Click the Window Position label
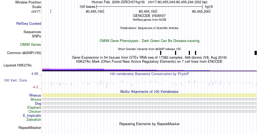 tap(28, 2)
